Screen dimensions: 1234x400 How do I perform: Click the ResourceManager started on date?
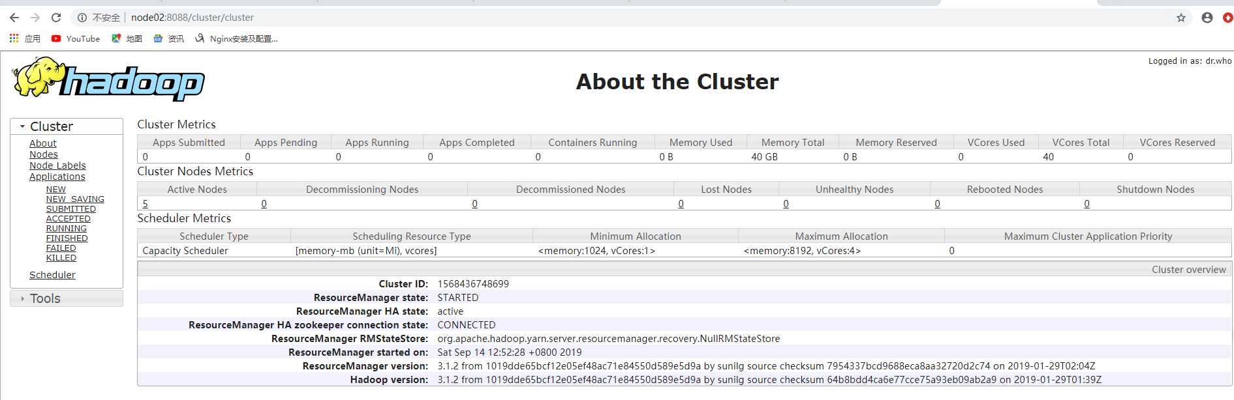pyautogui.click(x=510, y=352)
